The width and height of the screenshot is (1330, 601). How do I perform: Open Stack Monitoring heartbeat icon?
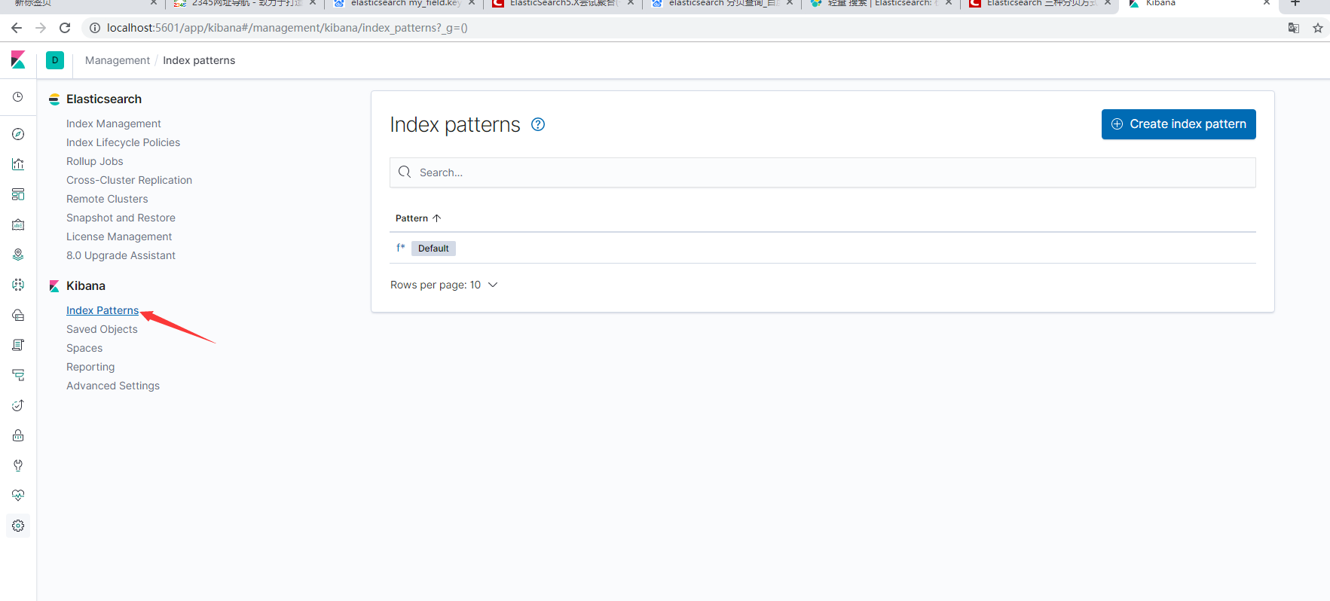click(x=18, y=496)
